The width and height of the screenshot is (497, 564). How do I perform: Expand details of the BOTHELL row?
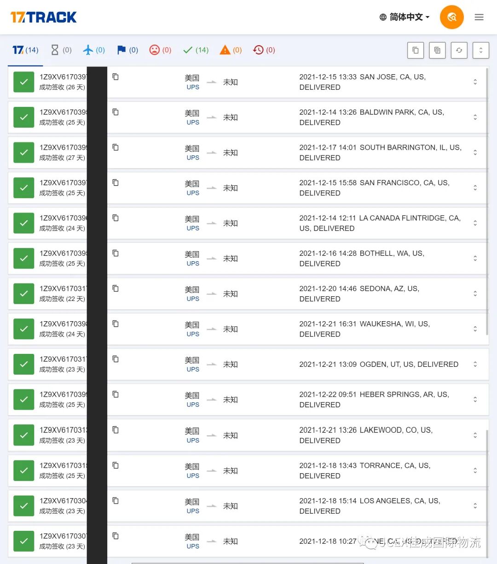475,258
